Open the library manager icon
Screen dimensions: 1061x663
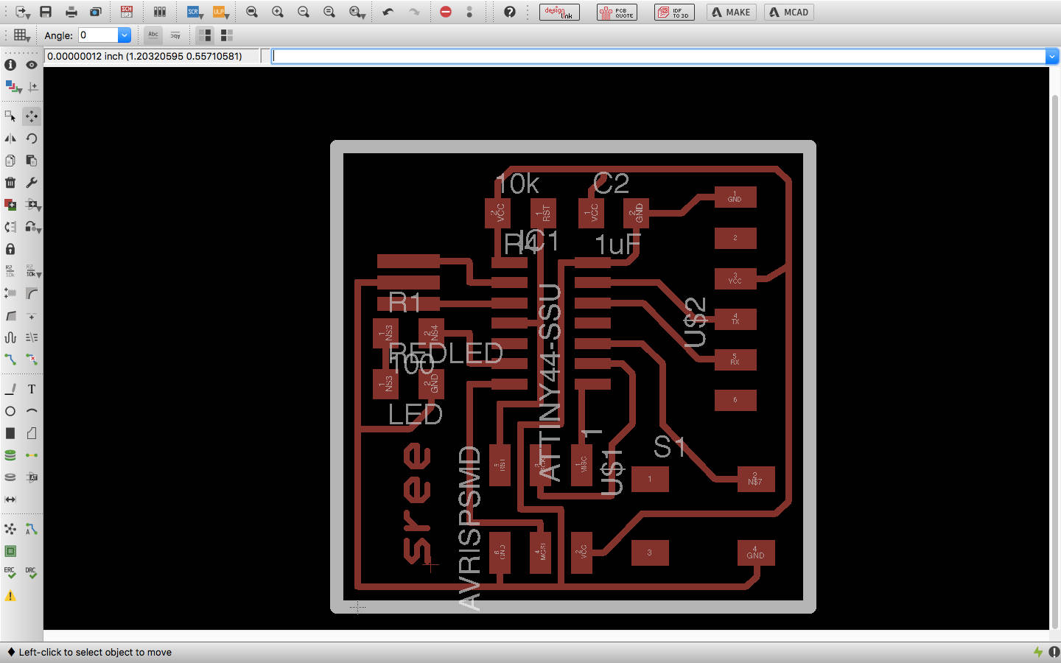coord(159,12)
